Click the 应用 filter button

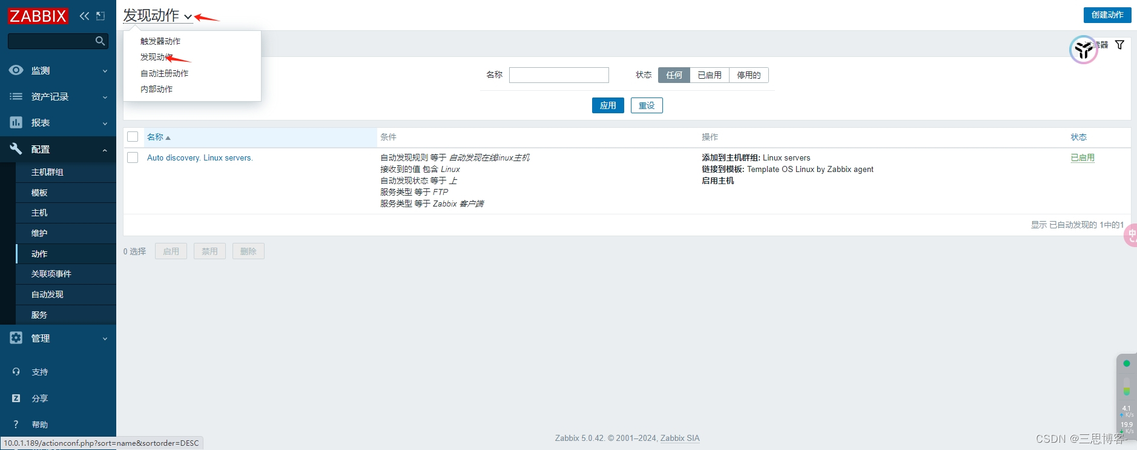(608, 105)
